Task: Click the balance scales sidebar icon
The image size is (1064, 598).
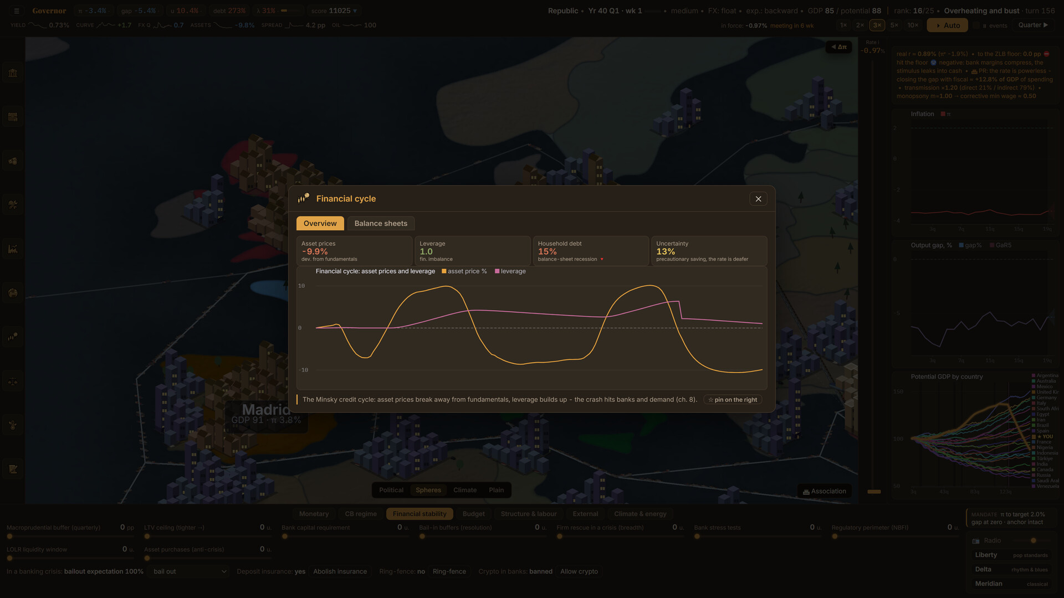Action: [13, 381]
